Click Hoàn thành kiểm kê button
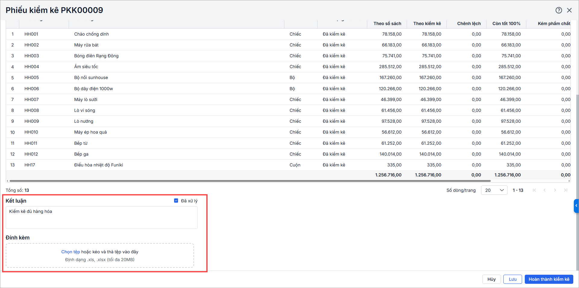 tap(549, 279)
